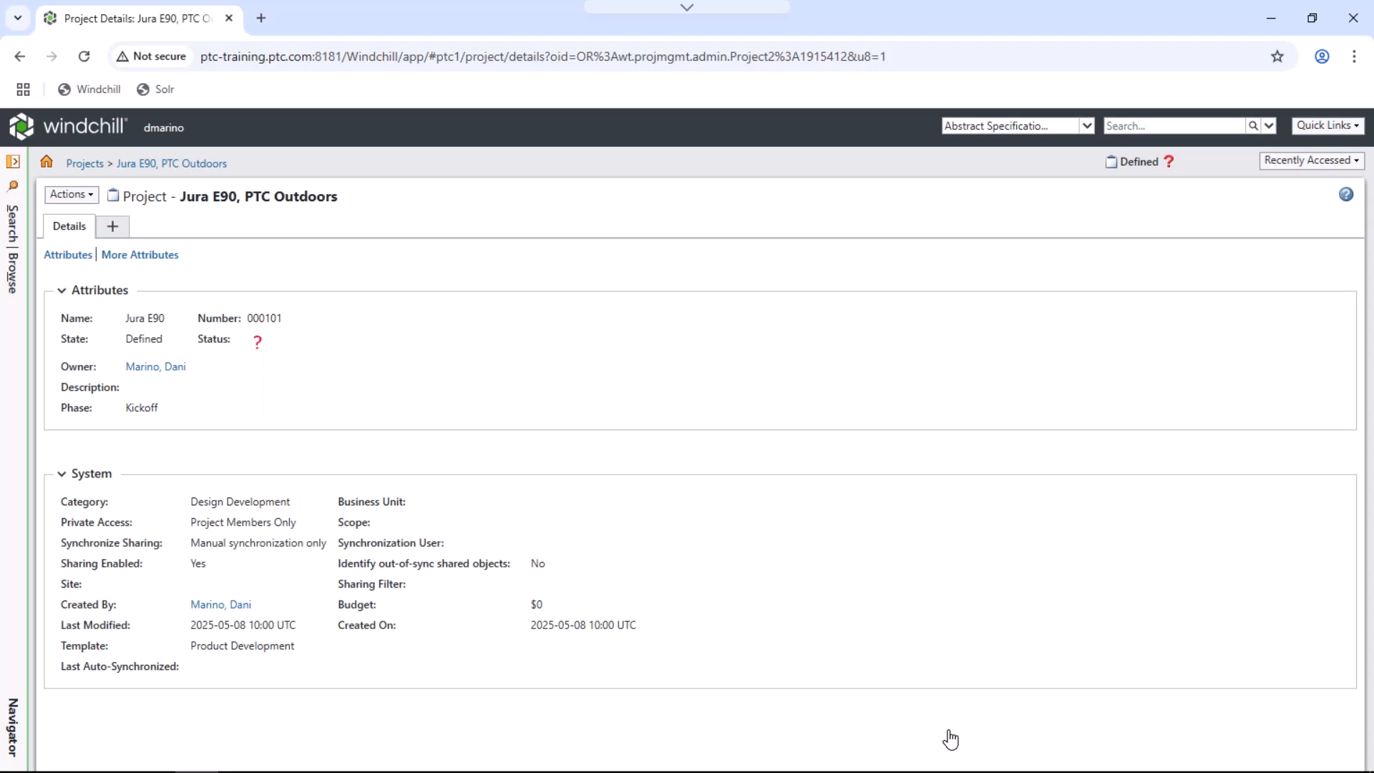Screen dimensions: 1374x773
Task: Collapse the Attributes section
Action: 62,291
